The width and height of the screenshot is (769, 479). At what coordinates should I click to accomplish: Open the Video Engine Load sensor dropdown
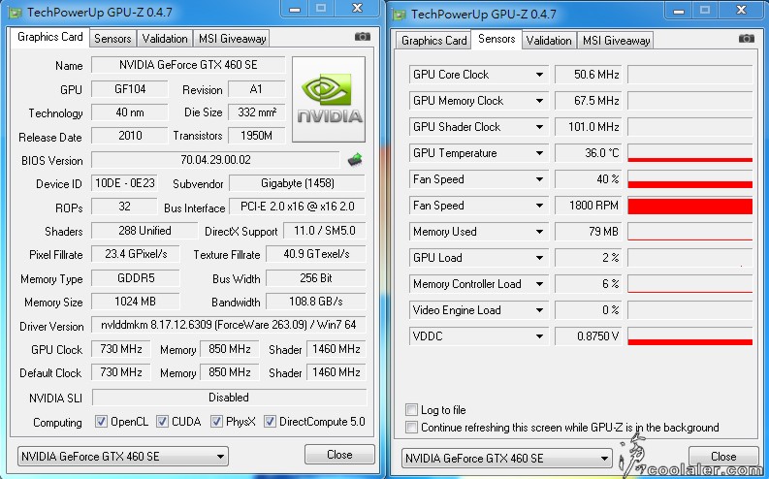click(539, 310)
